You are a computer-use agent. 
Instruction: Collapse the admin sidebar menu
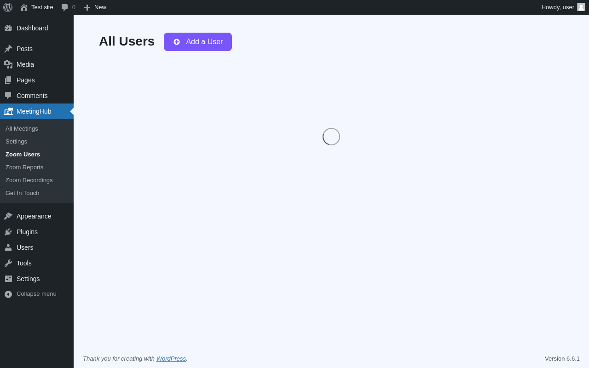tap(37, 294)
